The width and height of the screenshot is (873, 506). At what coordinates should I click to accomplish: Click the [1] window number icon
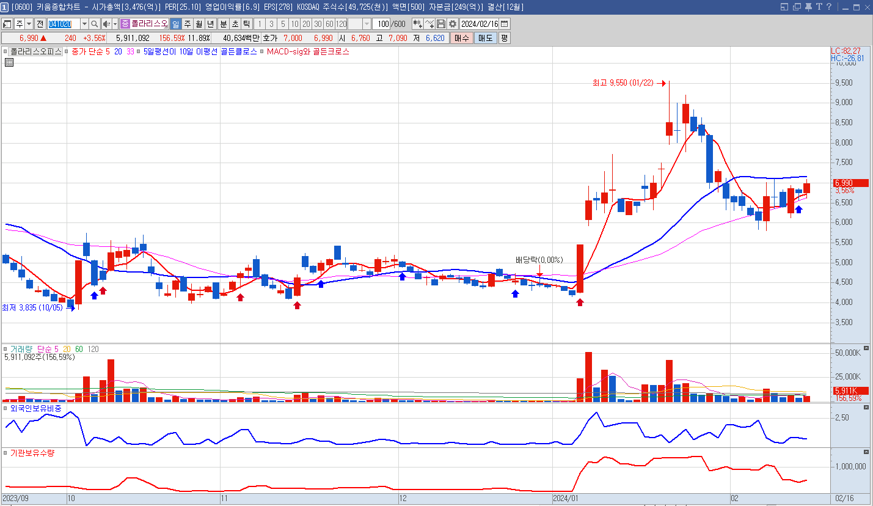pos(5,7)
